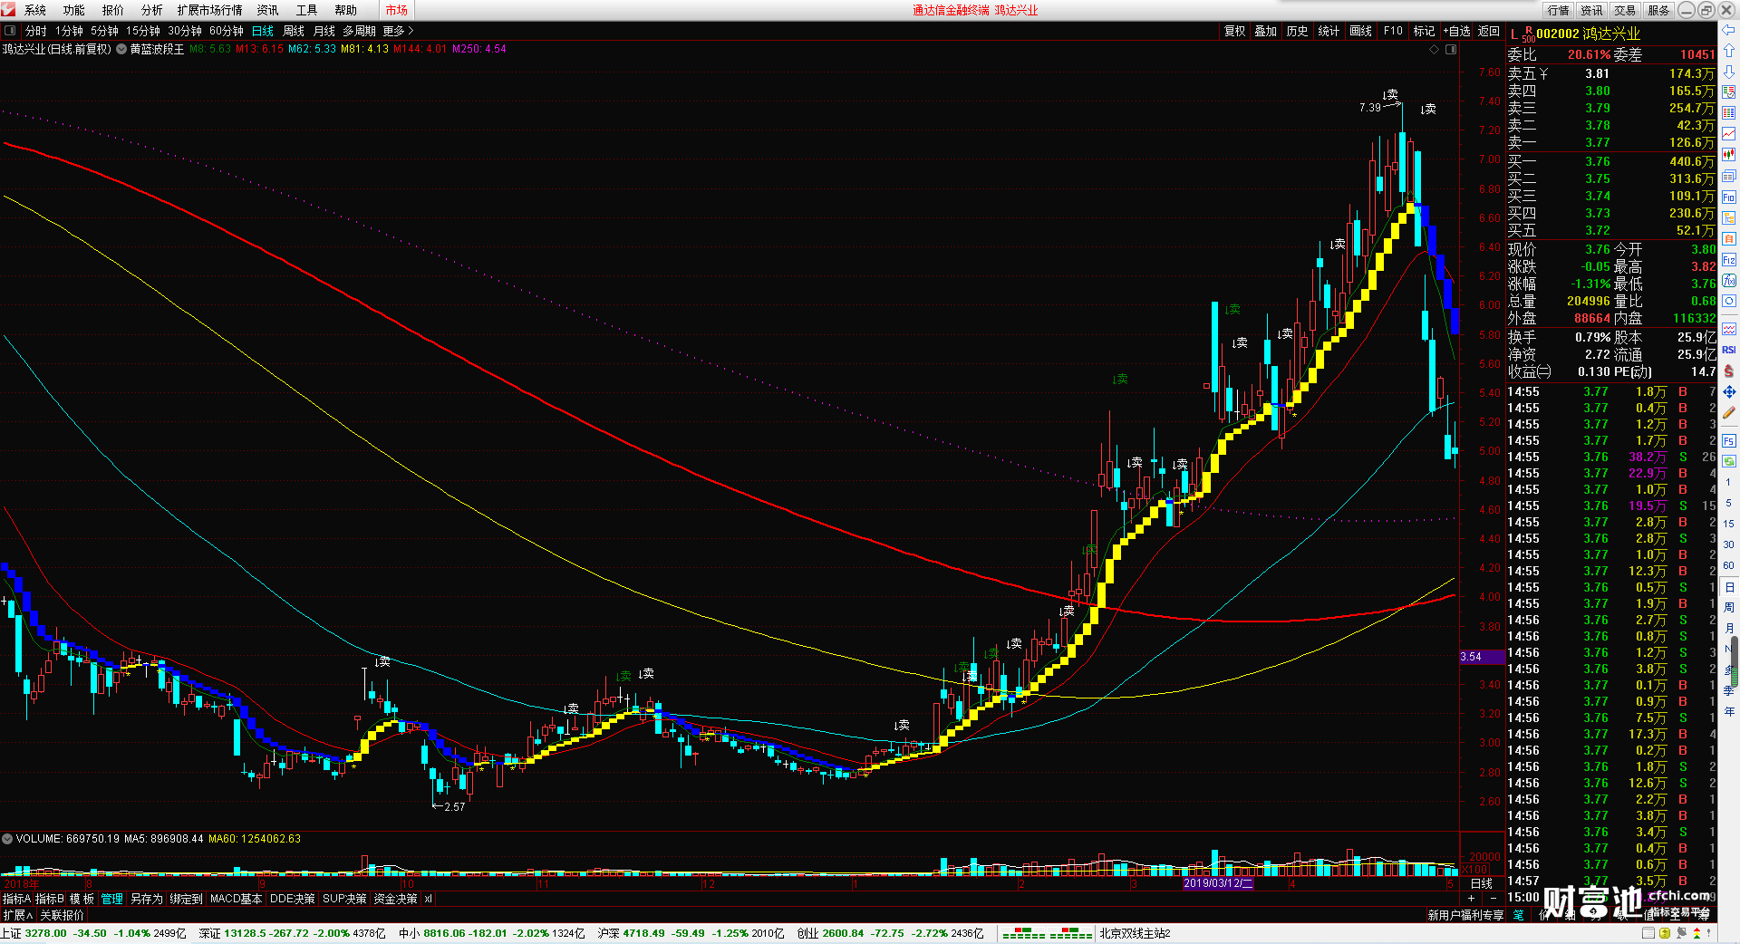The height and width of the screenshot is (944, 1740).
Task: Open the line chart icon in right sidebar
Action: click(x=1728, y=134)
